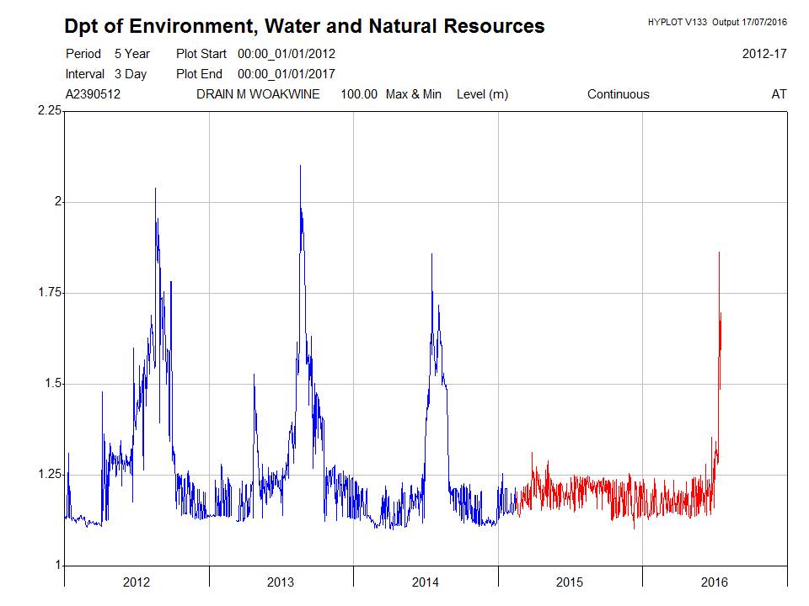Viewport: 809px width, 606px height.
Task: Click the Max & Min label
Action: [413, 94]
